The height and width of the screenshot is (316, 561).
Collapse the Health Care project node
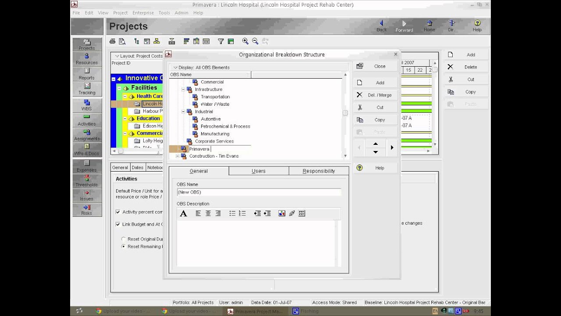coord(125,96)
